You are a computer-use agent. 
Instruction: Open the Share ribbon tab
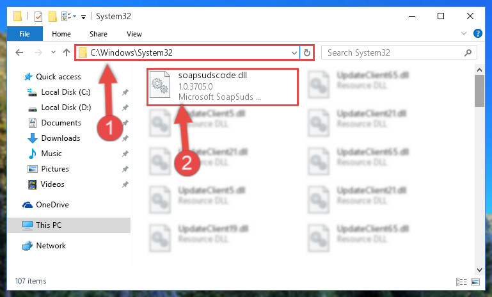(x=99, y=34)
